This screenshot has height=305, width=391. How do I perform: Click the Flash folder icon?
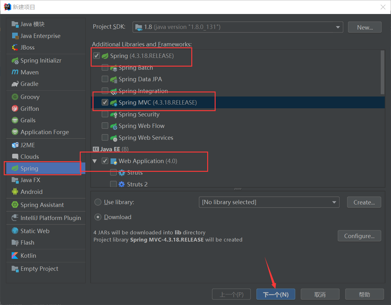click(x=15, y=242)
